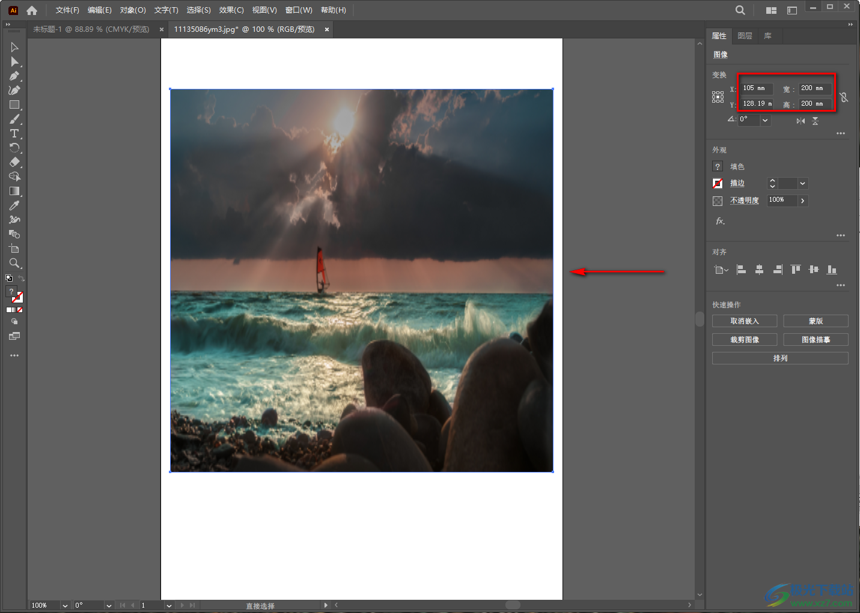The width and height of the screenshot is (860, 613).
Task: Flip the image vertically
Action: pyautogui.click(x=815, y=121)
